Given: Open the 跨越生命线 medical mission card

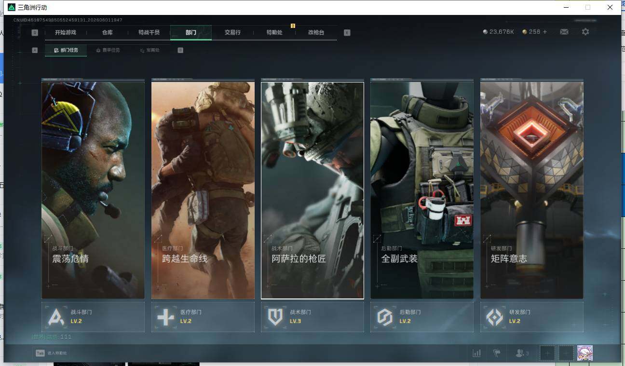Looking at the screenshot, I should (203, 190).
